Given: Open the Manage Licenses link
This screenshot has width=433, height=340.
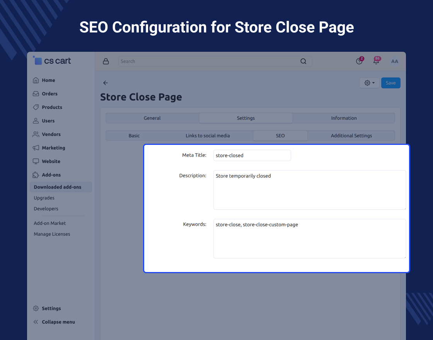Looking at the screenshot, I should tap(52, 234).
